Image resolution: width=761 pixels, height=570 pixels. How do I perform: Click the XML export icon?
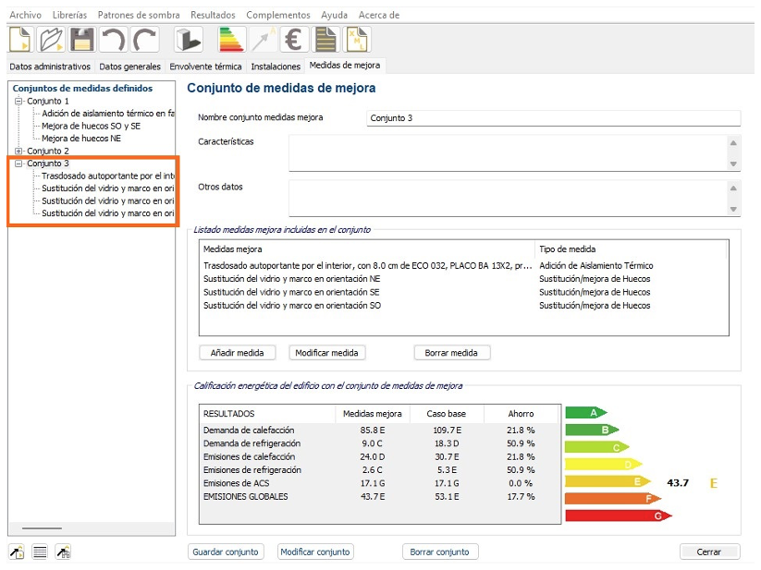click(357, 40)
